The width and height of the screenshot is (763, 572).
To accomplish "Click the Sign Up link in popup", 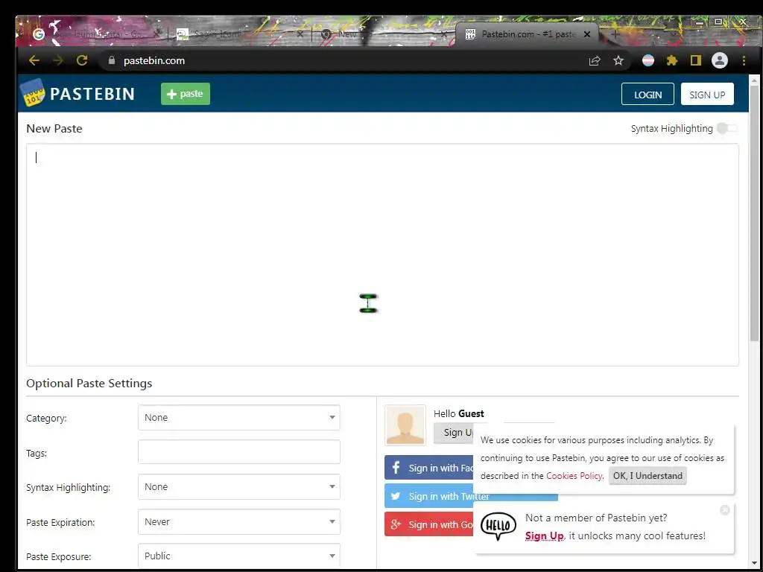I will [x=544, y=536].
